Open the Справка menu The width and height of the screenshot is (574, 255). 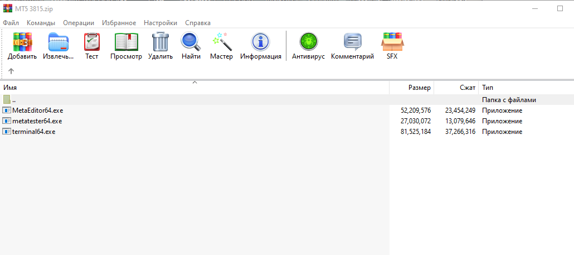[198, 23]
